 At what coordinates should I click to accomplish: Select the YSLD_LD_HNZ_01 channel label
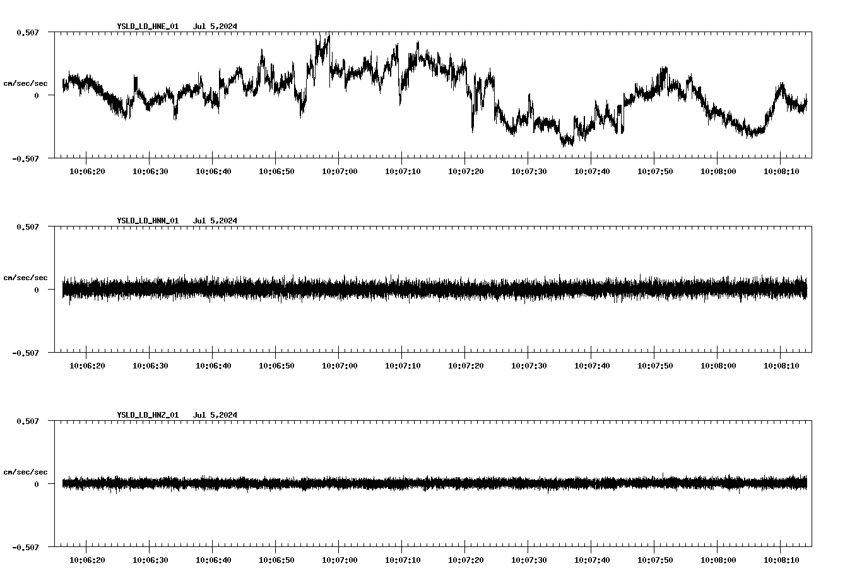147,415
